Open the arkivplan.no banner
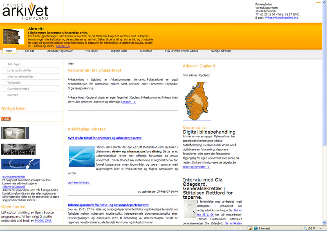The image size is (327, 231). (x=20, y=164)
